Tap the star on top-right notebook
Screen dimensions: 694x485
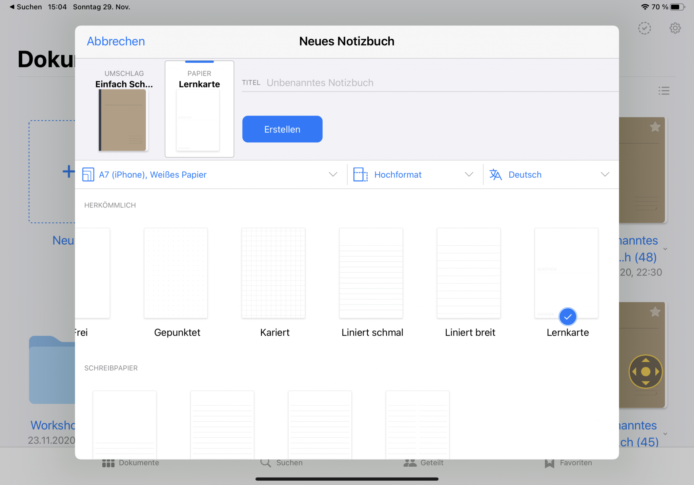pos(655,127)
